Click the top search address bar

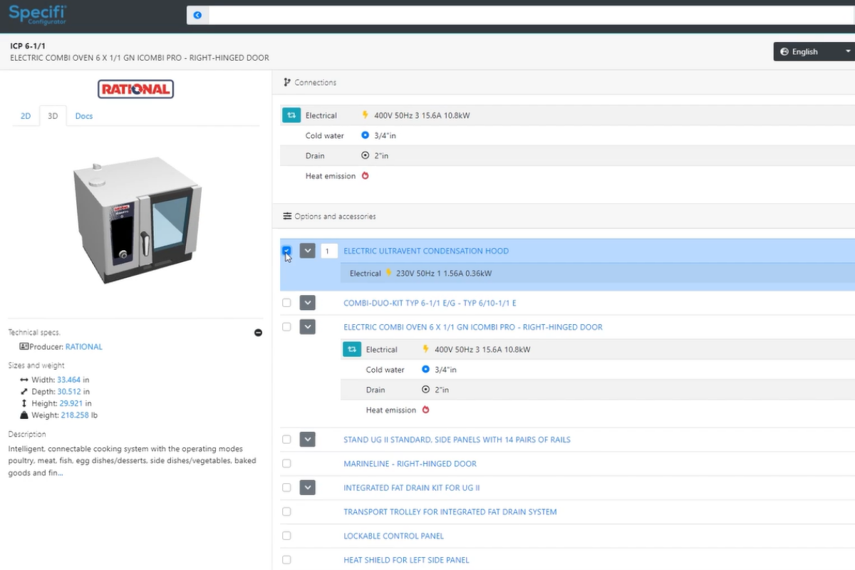[x=531, y=15]
